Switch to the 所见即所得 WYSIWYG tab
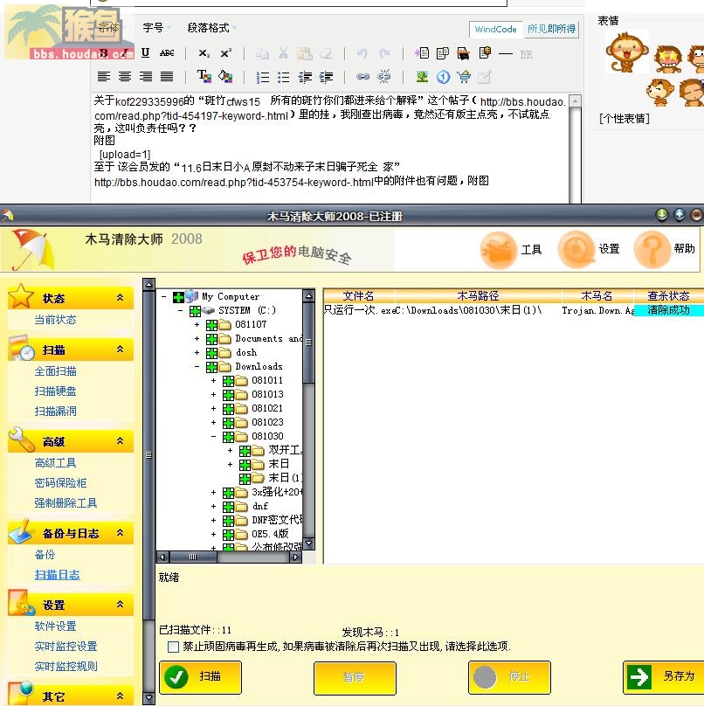 coord(551,29)
